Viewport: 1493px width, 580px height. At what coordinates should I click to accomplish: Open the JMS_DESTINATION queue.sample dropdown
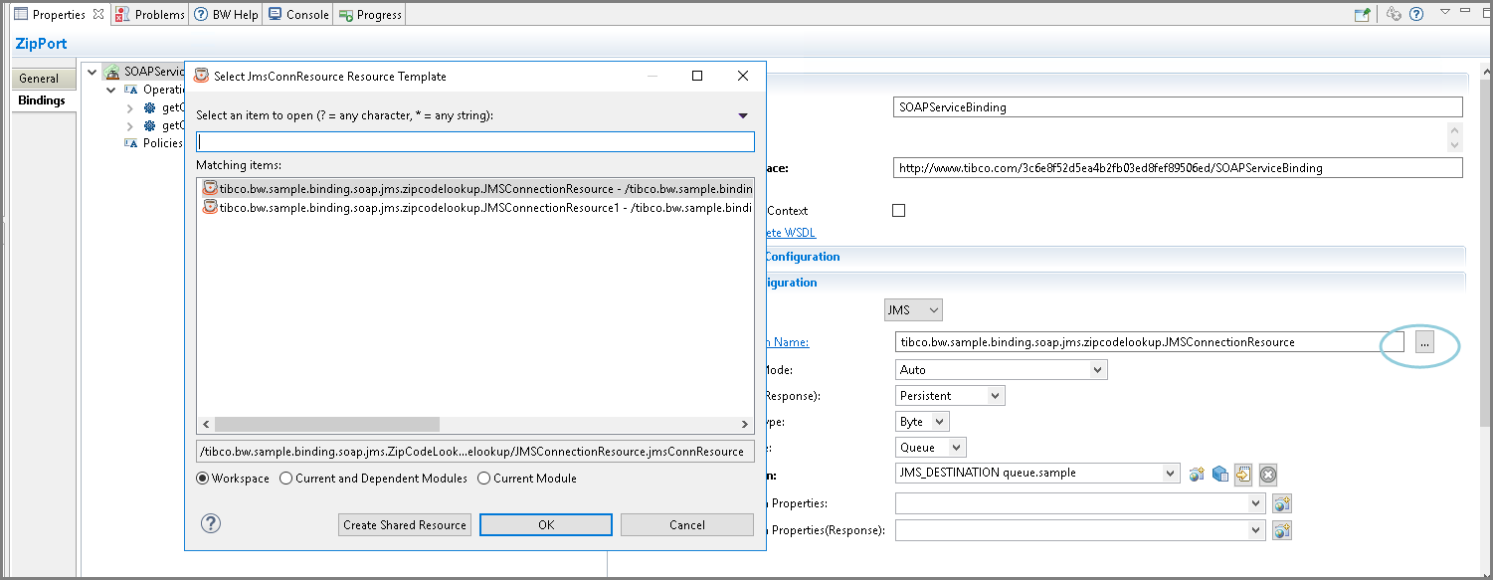click(1037, 474)
